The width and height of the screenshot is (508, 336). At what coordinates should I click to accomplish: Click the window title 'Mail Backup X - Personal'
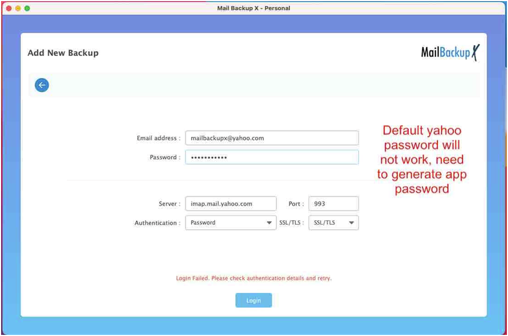(x=254, y=8)
